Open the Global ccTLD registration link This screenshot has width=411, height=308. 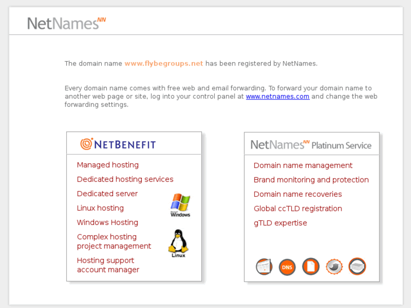[x=298, y=209]
